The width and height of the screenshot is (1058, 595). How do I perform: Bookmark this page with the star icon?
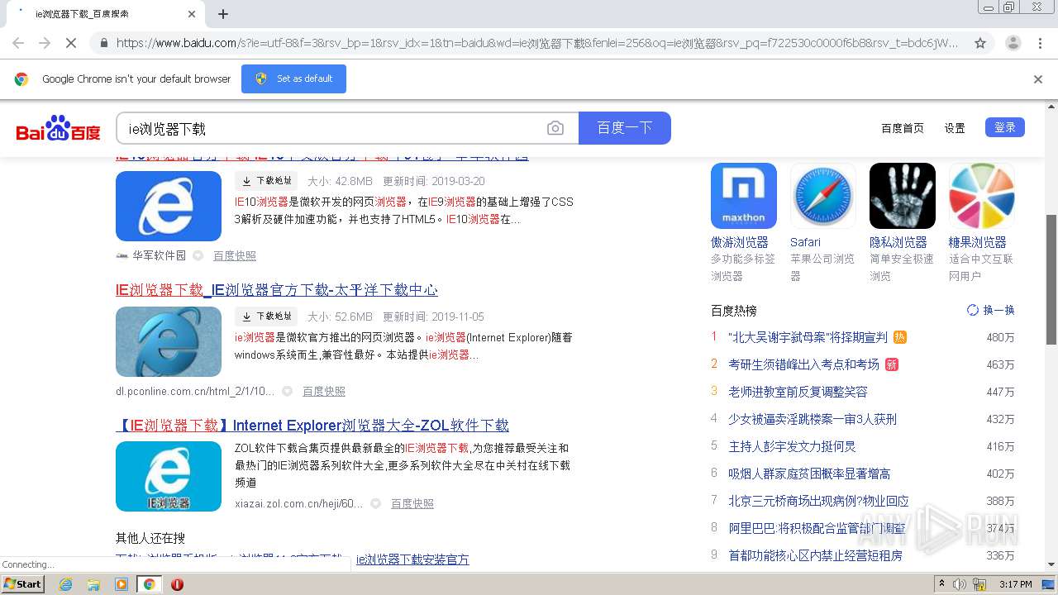point(980,43)
